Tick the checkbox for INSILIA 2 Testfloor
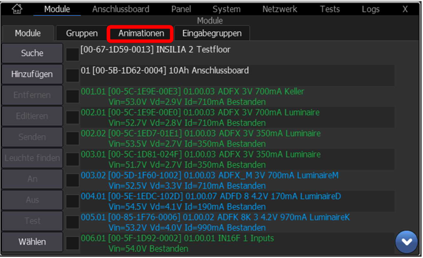This screenshot has height=258, width=423. click(x=73, y=54)
